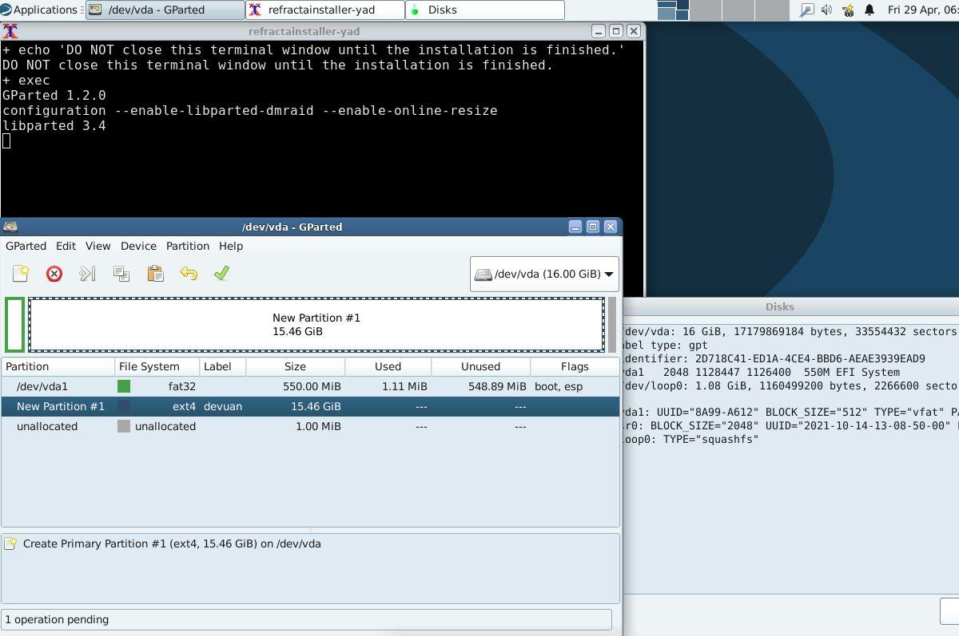Image resolution: width=959 pixels, height=636 pixels.
Task: Open the GParted menu
Action: tap(26, 246)
